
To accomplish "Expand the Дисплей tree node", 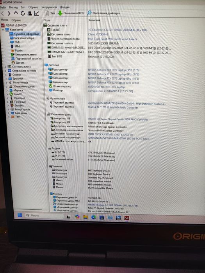I will 6,79.
